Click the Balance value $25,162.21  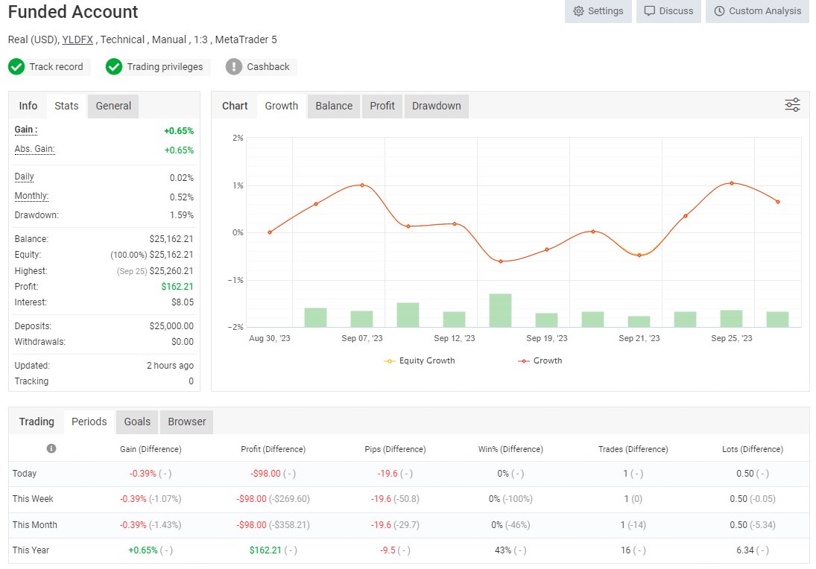pos(171,239)
